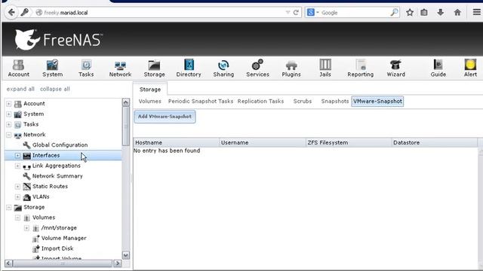The width and height of the screenshot is (483, 271).
Task: Collapse the Network tree node
Action: pos(9,135)
